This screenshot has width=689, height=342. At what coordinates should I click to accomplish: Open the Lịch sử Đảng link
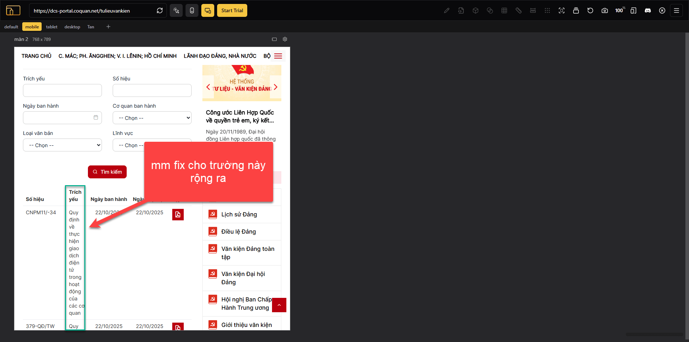pos(239,214)
